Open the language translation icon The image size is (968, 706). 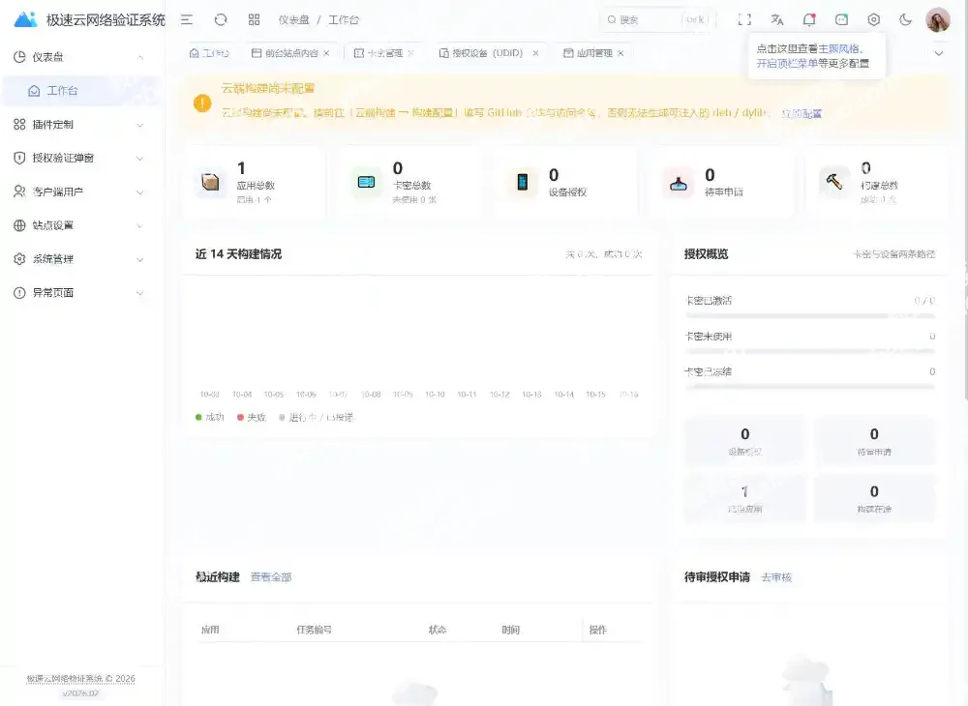[x=777, y=19]
